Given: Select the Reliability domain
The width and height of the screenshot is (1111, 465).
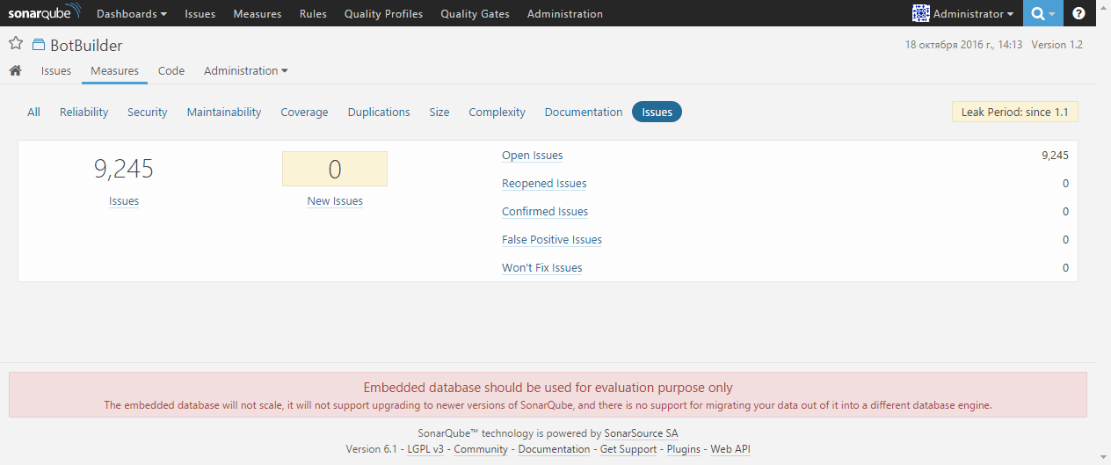Looking at the screenshot, I should pos(84,112).
